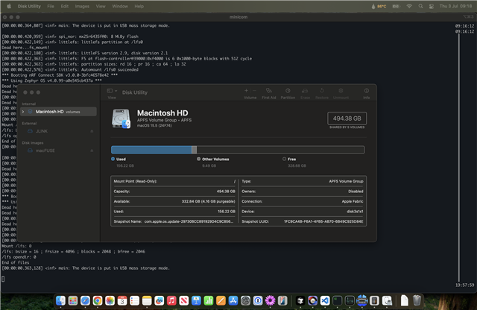Screen dimensions: 477x310
Task: Click the 332.84 GB available value
Action: [209, 201]
